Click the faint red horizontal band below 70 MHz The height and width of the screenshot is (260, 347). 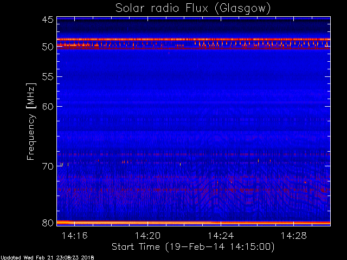tap(194, 190)
